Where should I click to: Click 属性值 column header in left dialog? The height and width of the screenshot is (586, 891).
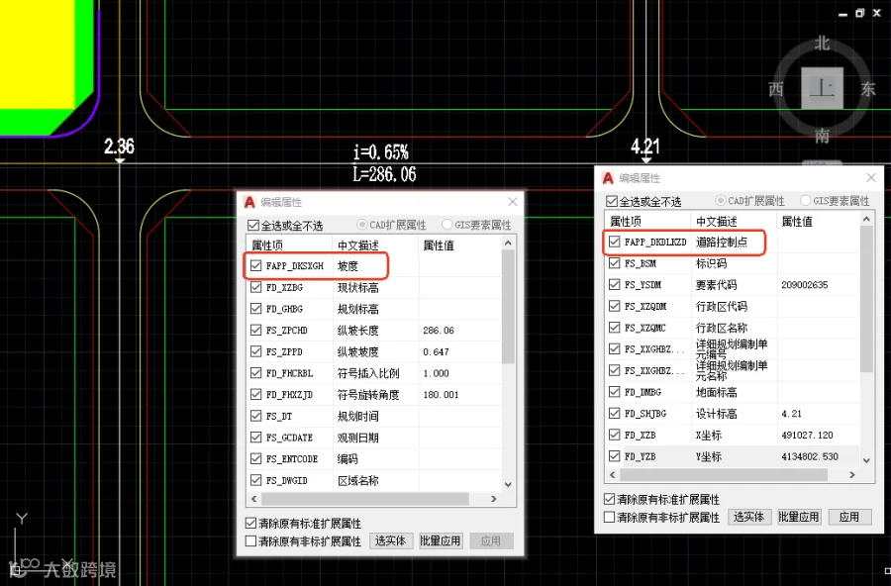click(439, 245)
